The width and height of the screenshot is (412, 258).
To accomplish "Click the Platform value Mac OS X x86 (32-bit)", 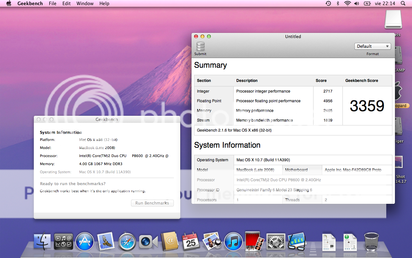I will click(x=98, y=140).
